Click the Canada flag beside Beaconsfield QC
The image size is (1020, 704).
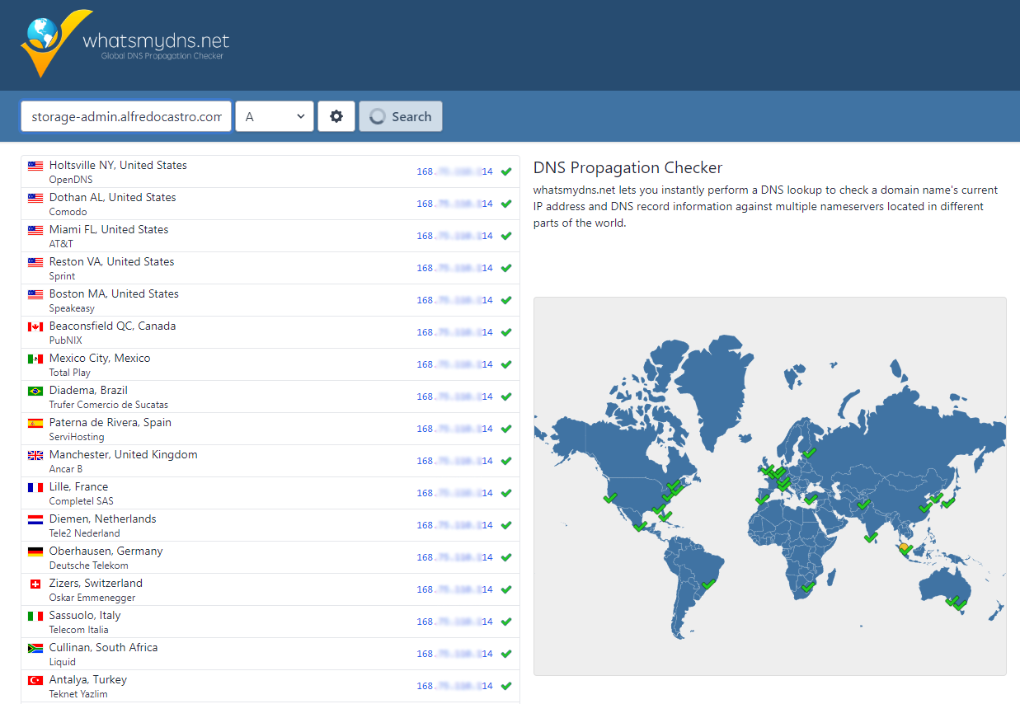35,326
